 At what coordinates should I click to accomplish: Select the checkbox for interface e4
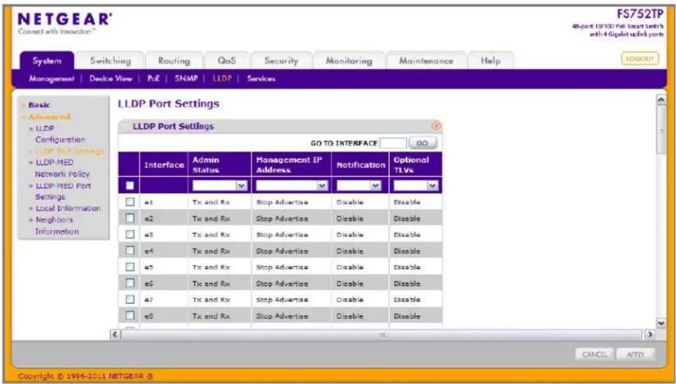[x=130, y=250]
